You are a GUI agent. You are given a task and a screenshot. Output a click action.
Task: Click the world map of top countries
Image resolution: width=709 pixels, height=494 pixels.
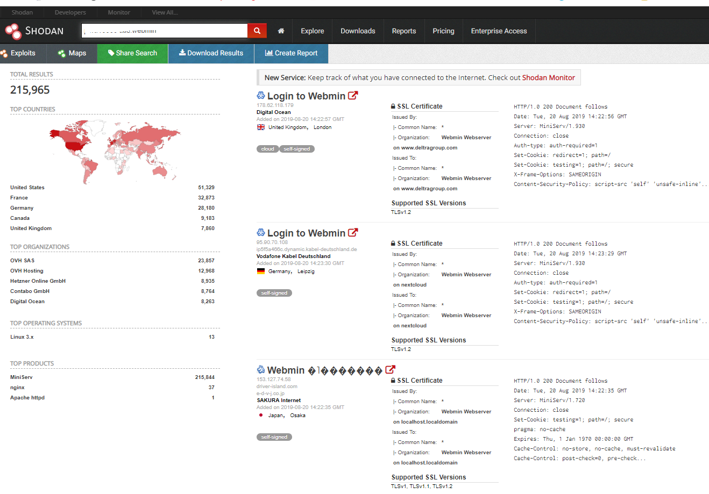point(115,152)
